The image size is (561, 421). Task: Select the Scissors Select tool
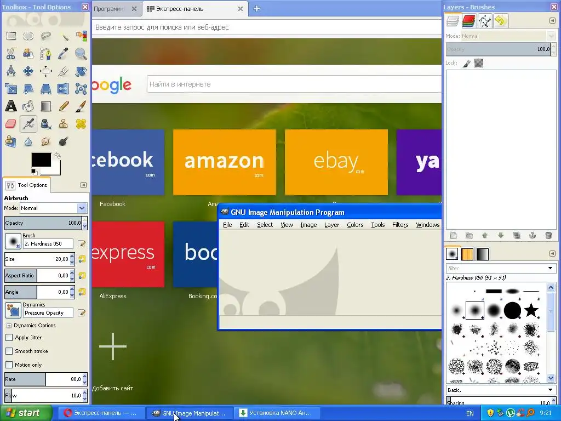pos(11,53)
